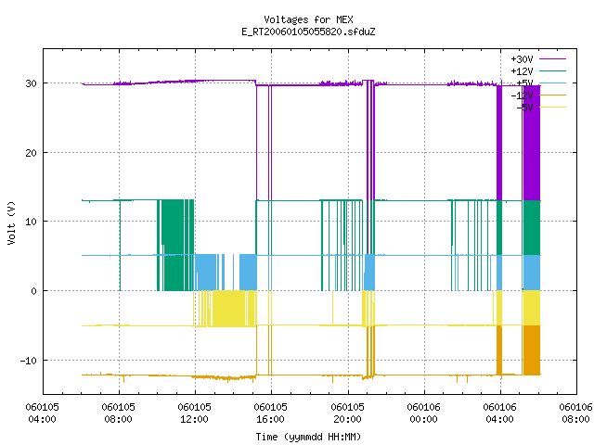The width and height of the screenshot is (594, 445).
Task: Click the 'Time (yymmdd HH:MM)' x-axis title
Action: tap(308, 437)
